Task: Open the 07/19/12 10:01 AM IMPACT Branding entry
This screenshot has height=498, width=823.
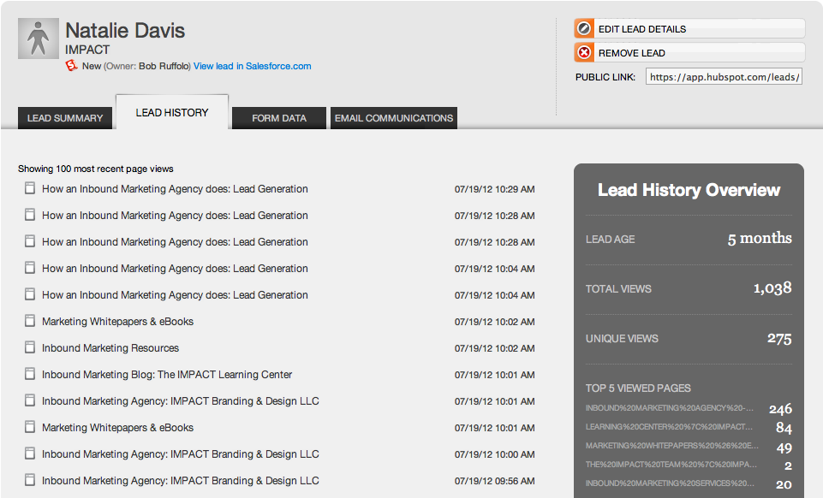Action: click(181, 401)
